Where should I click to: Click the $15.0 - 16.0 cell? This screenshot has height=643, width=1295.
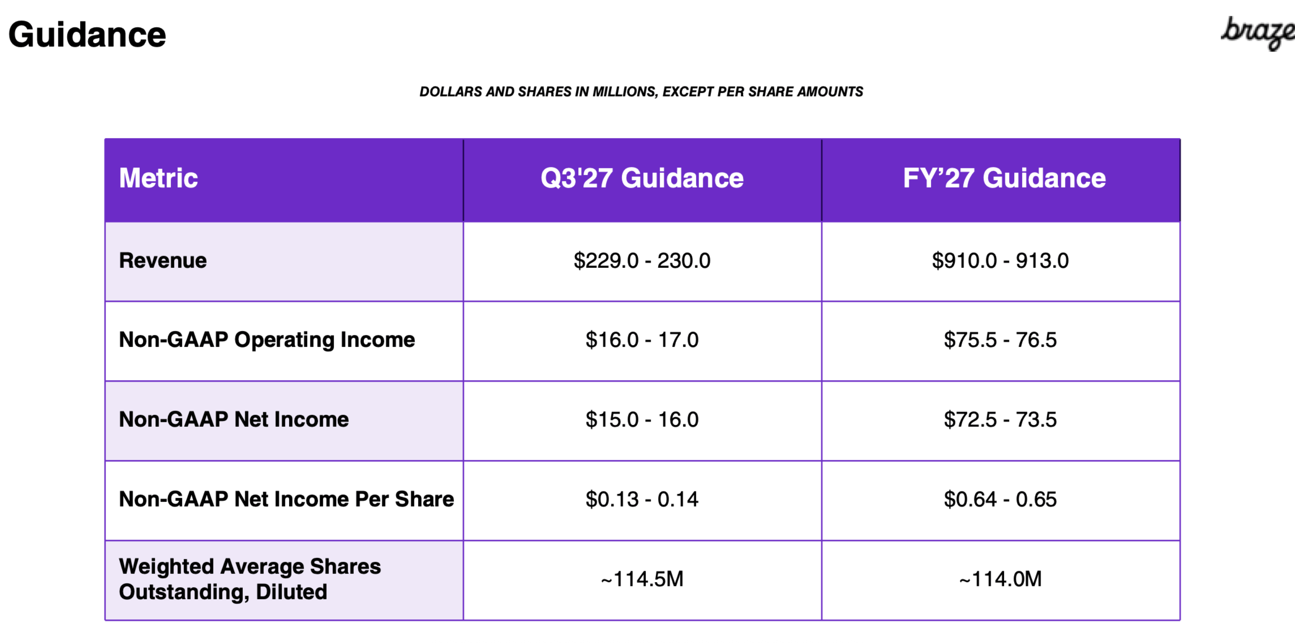[642, 419]
